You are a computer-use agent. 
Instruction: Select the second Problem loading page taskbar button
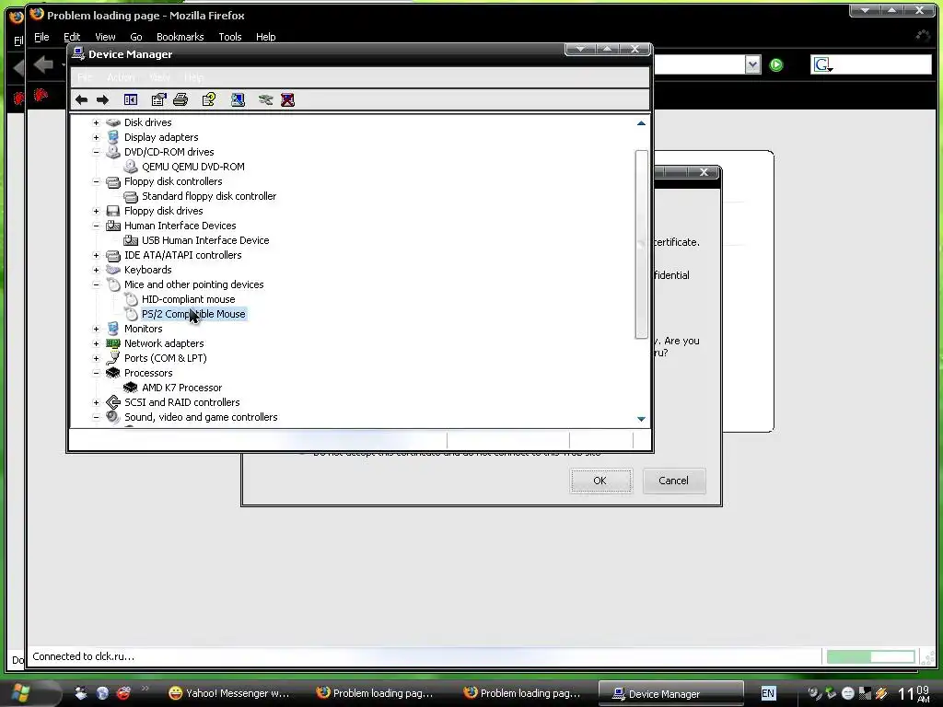click(522, 693)
